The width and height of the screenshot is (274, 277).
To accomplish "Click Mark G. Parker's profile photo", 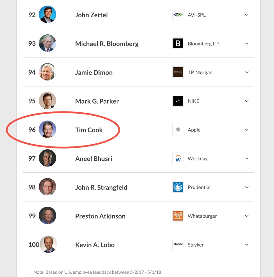I will (x=47, y=101).
